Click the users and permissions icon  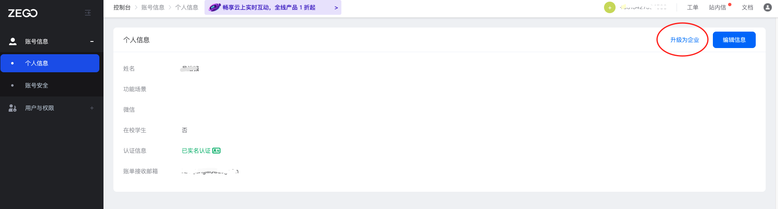point(13,108)
